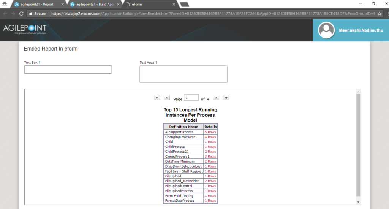Open 1 Rows link for FileUpload

tap(210, 176)
